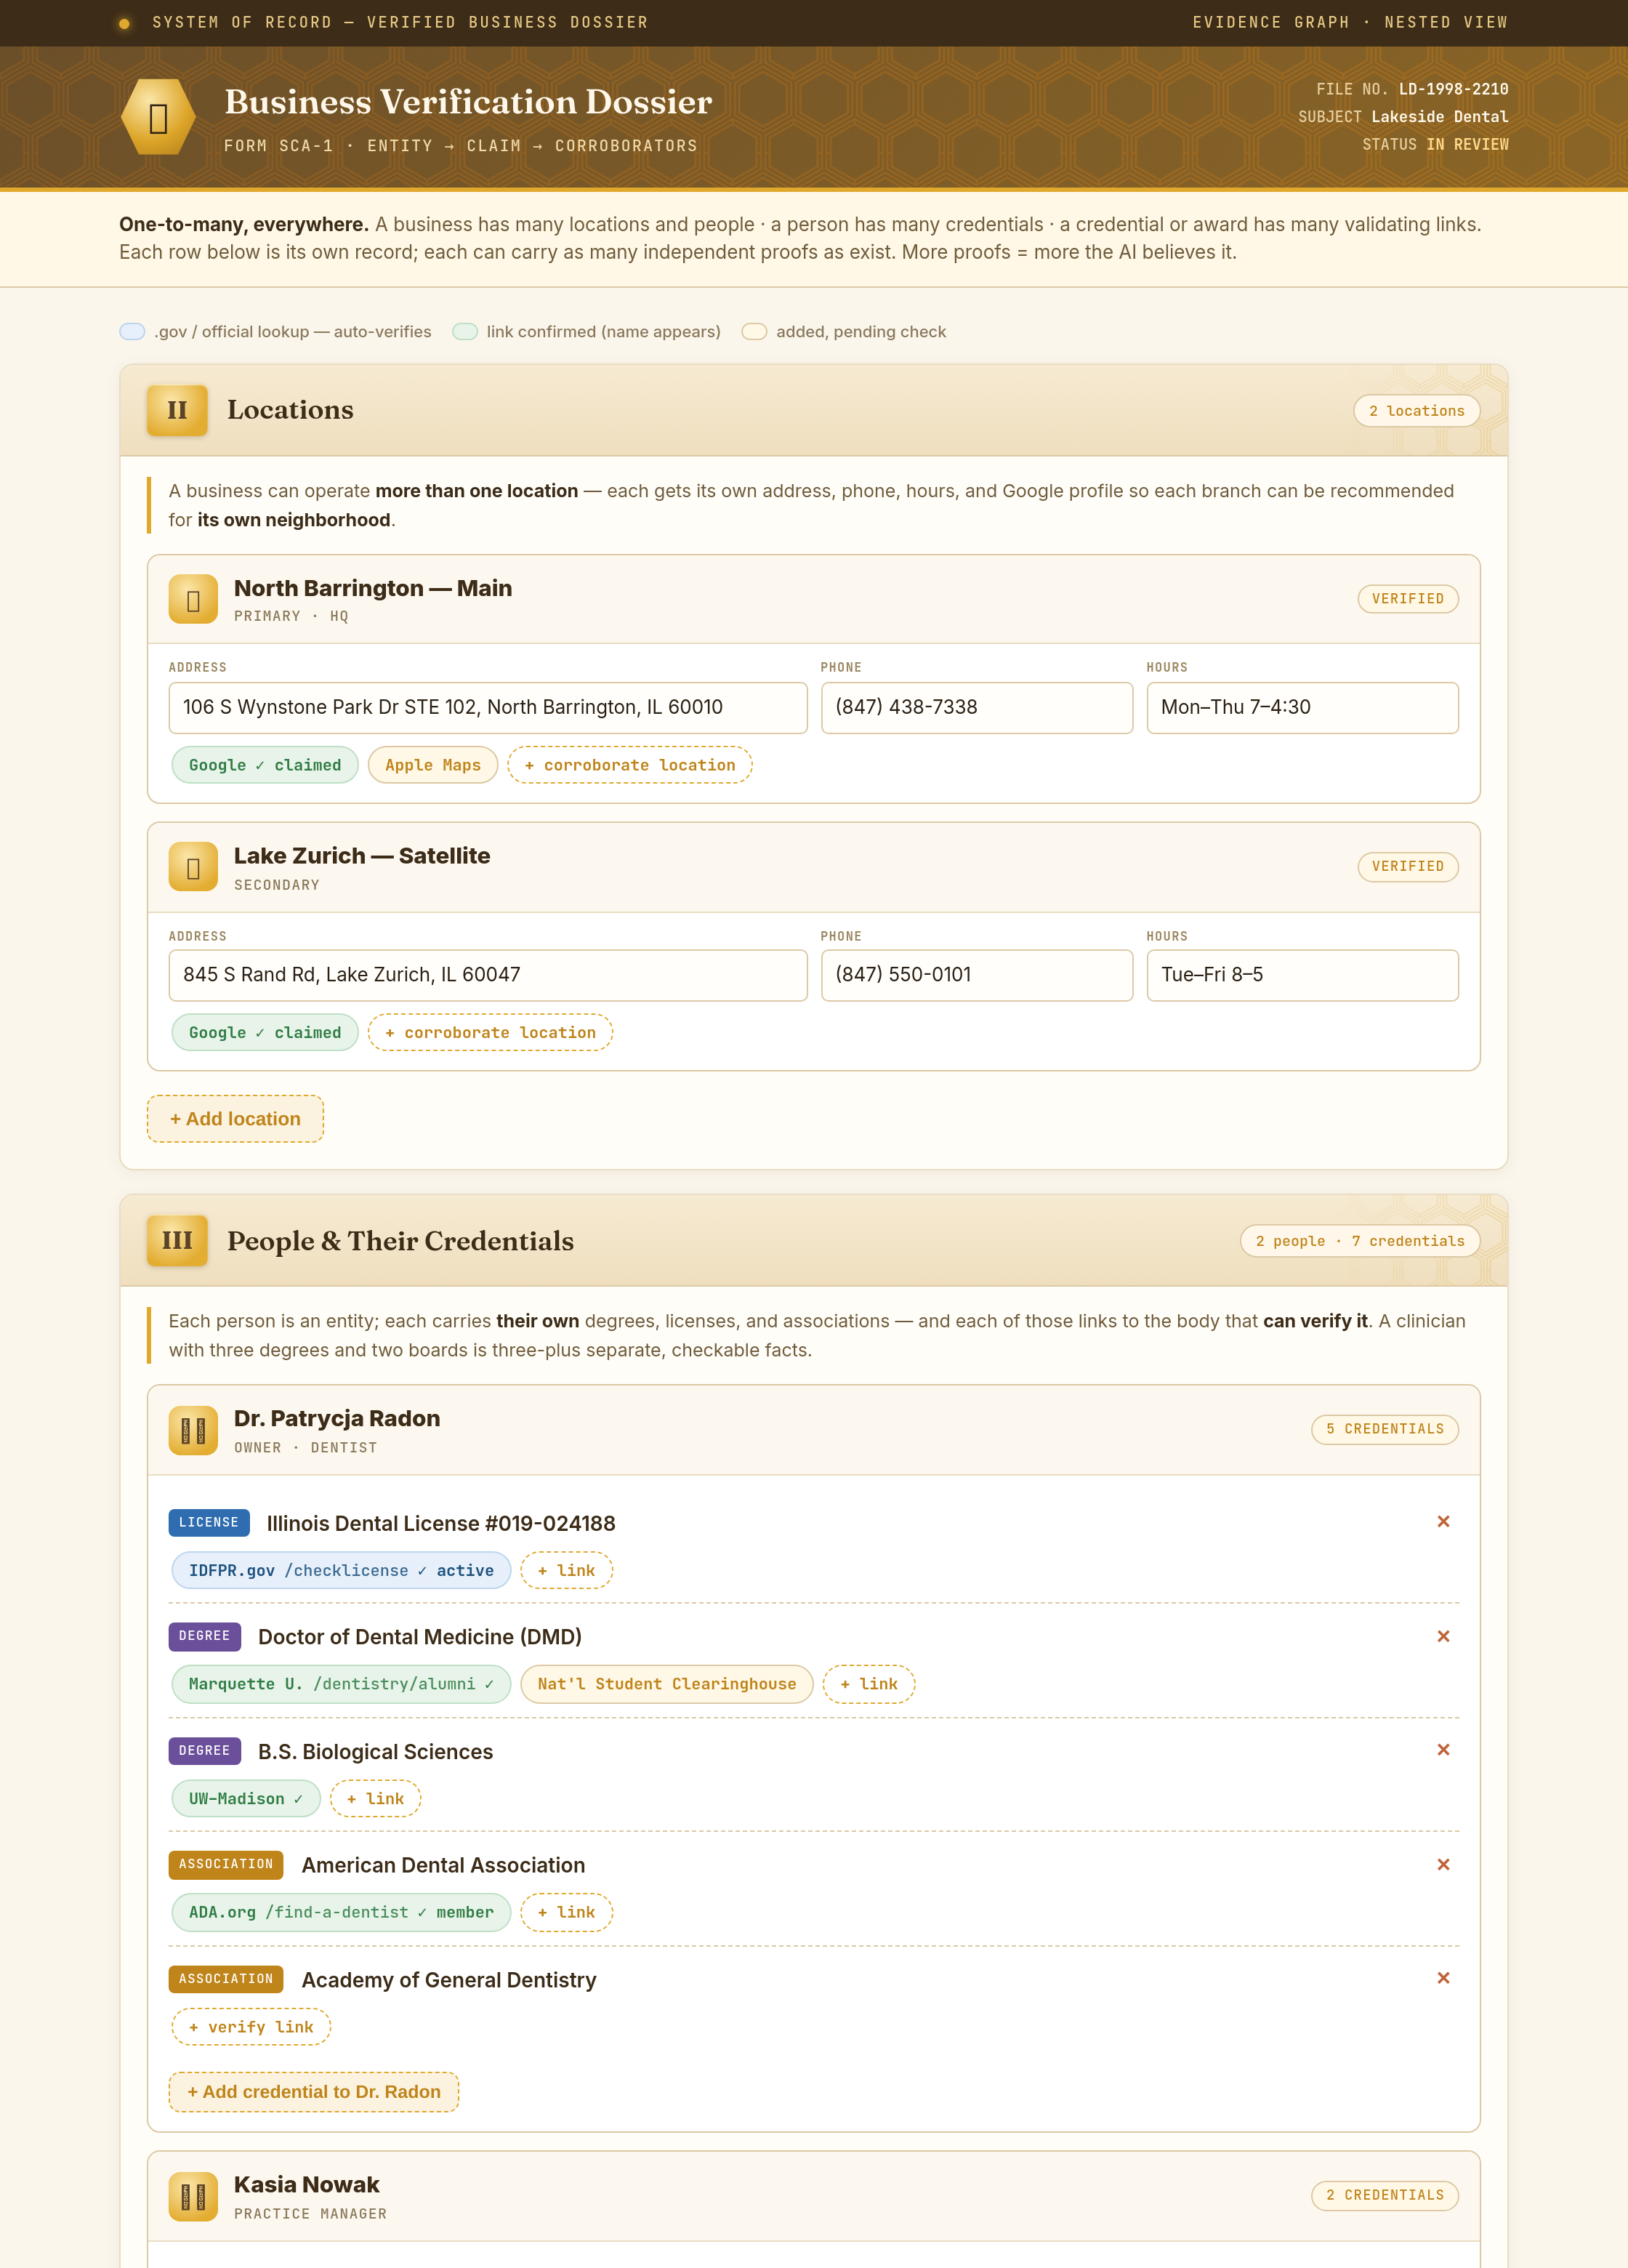Click verify link for Academy of General Dentistry

tap(251, 2027)
